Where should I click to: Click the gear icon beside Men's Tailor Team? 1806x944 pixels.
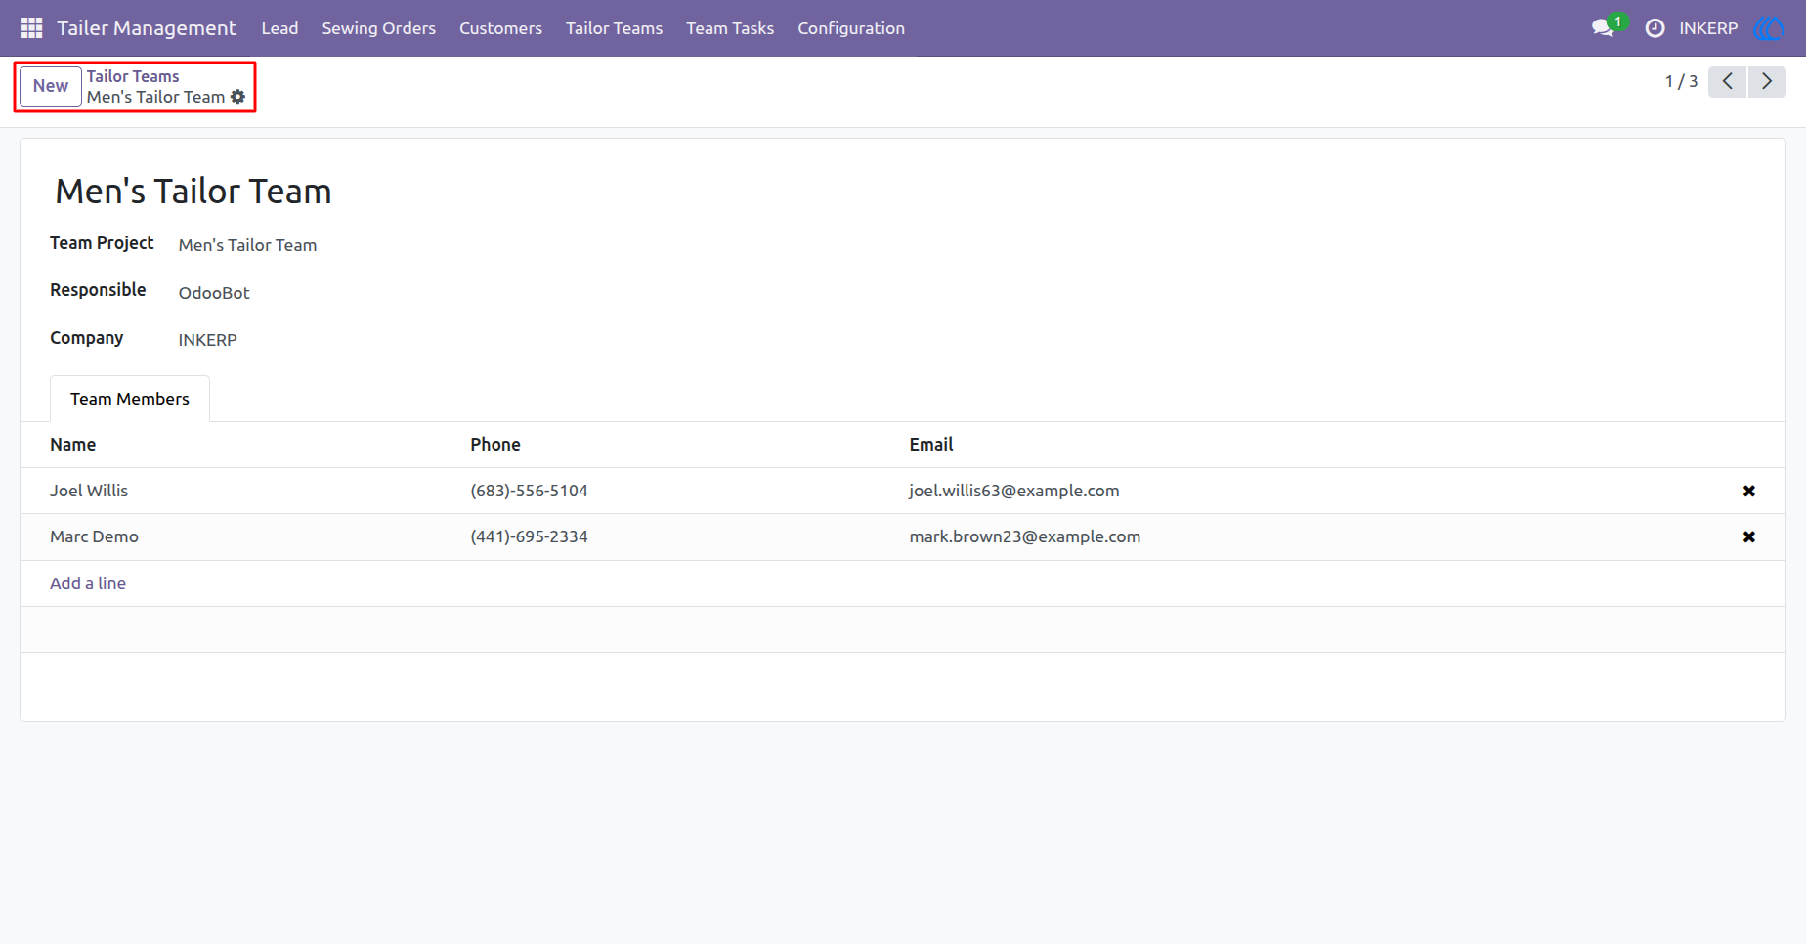(x=237, y=97)
